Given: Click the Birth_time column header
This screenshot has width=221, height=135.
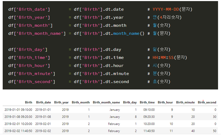Looking at the screenshot, I should tap(147, 103).
